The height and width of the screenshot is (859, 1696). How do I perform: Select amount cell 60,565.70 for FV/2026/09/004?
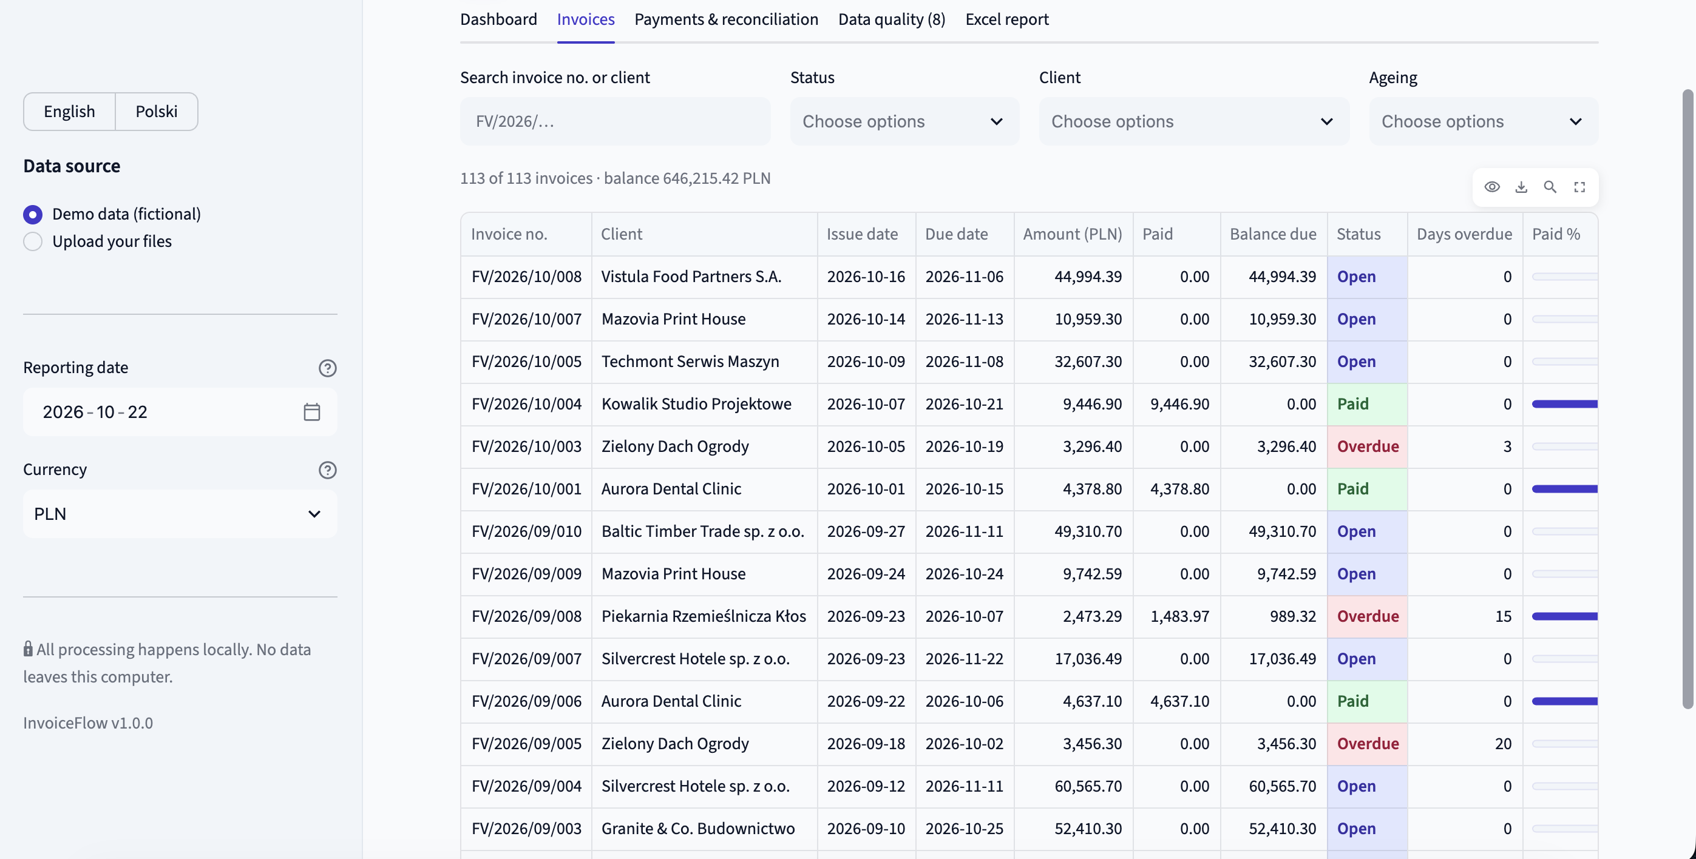[x=1073, y=786]
